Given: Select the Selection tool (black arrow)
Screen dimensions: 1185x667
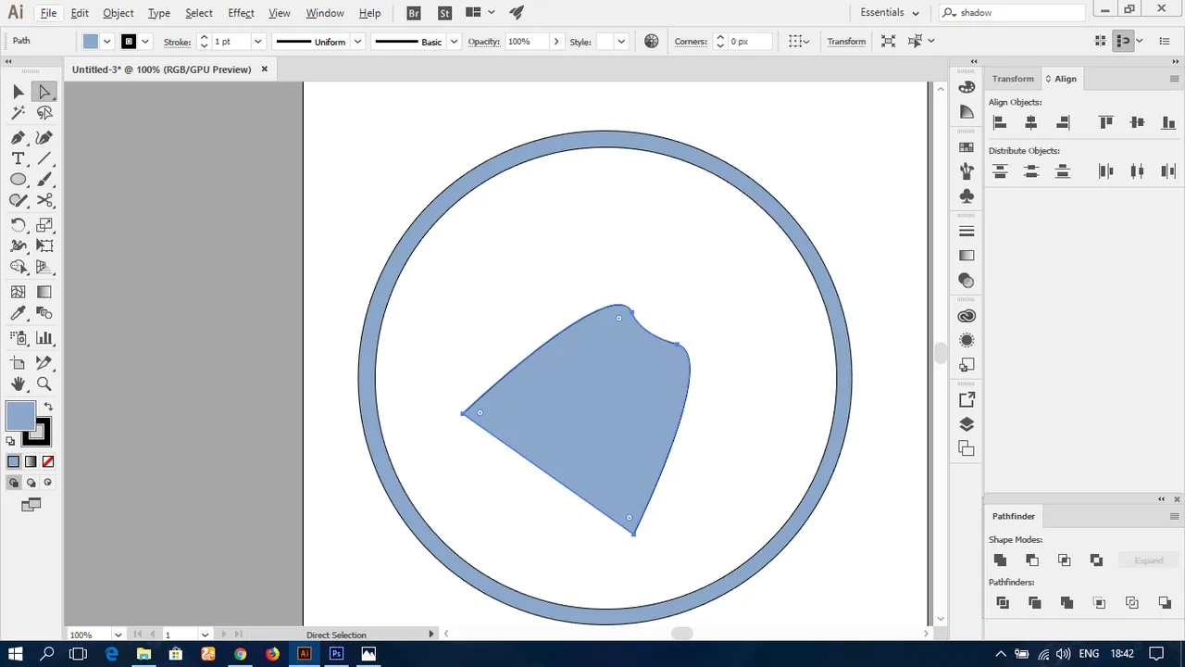Looking at the screenshot, I should [x=18, y=92].
